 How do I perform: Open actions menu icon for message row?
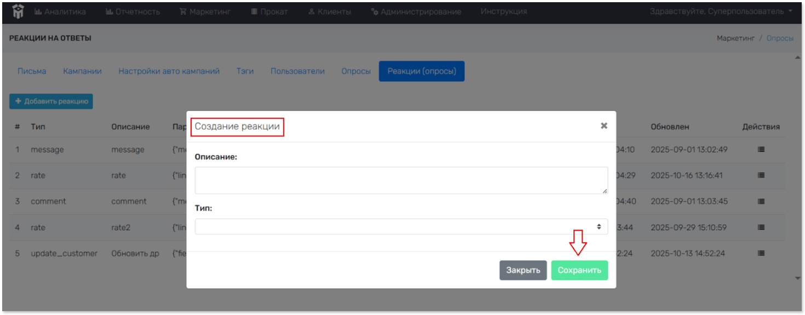pos(761,150)
